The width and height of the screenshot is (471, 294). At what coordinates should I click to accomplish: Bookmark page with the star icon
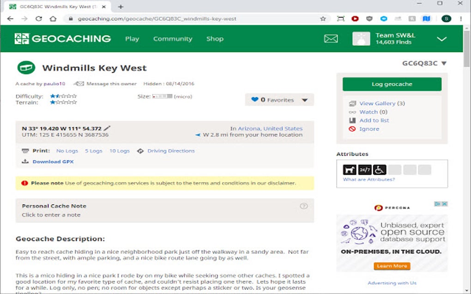point(323,18)
